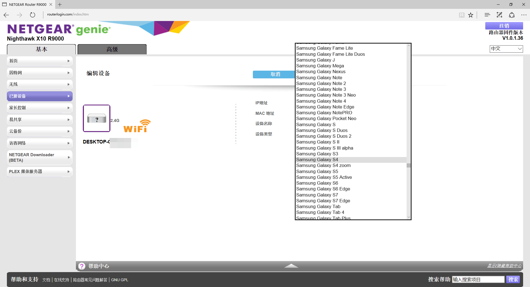Select the unknown device thumbnail icon
Screen dimensions: 530x287
click(97, 118)
